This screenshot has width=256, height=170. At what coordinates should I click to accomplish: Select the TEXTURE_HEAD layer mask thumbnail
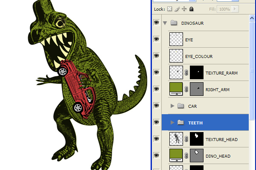coord(197,139)
